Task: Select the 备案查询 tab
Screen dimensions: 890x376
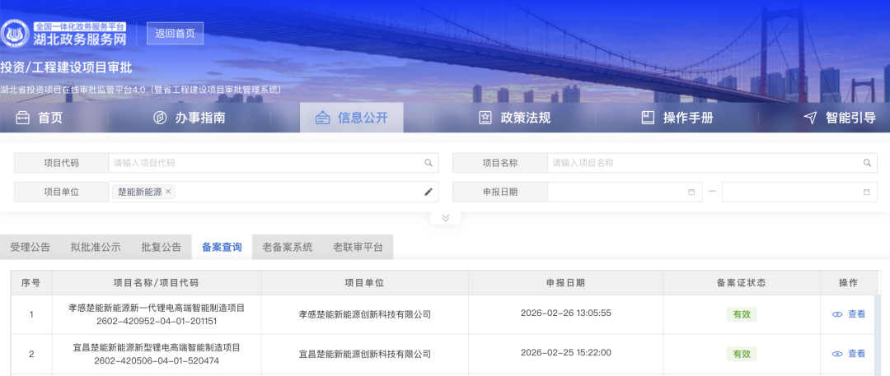Action: [x=222, y=248]
